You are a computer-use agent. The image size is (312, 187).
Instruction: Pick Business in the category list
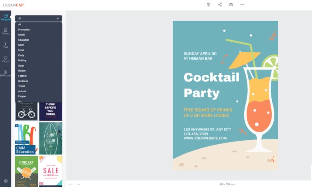23,81
